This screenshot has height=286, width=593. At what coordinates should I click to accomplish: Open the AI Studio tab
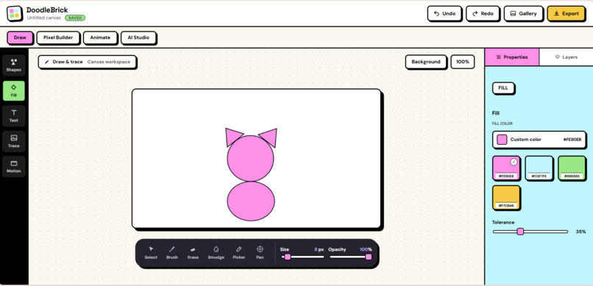[138, 37]
